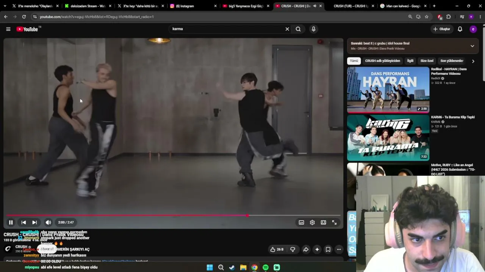Switch to deksizadam Stream tab

(x=87, y=6)
